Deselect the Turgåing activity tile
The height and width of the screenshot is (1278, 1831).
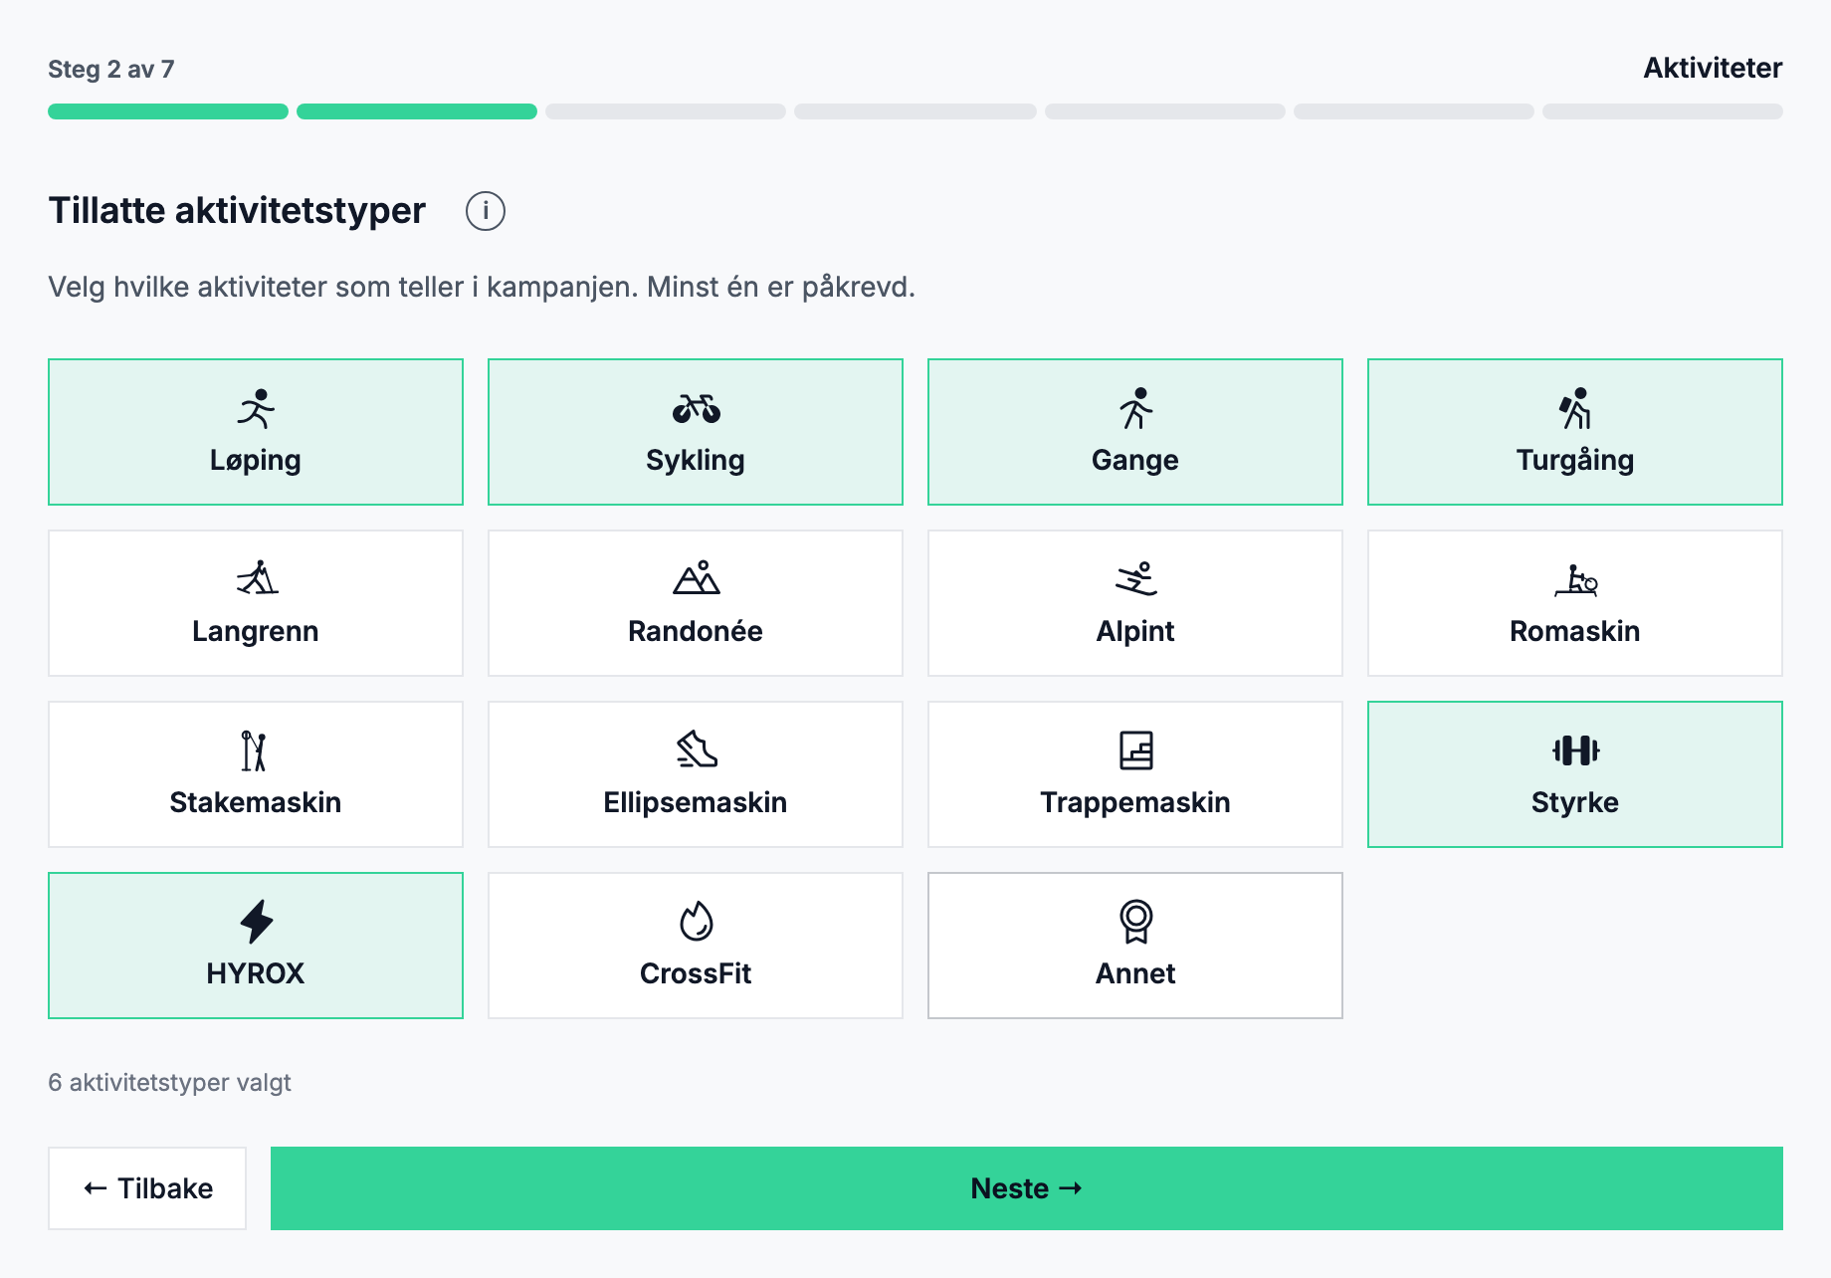(1575, 432)
